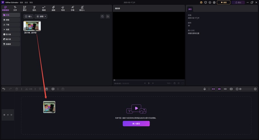Click the search icon in media panel
Screen dimensions: 259x140
tap(102, 16)
